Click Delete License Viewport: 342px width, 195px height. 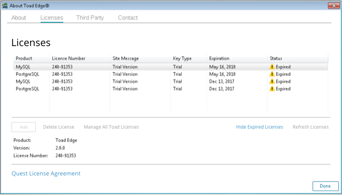59,127
